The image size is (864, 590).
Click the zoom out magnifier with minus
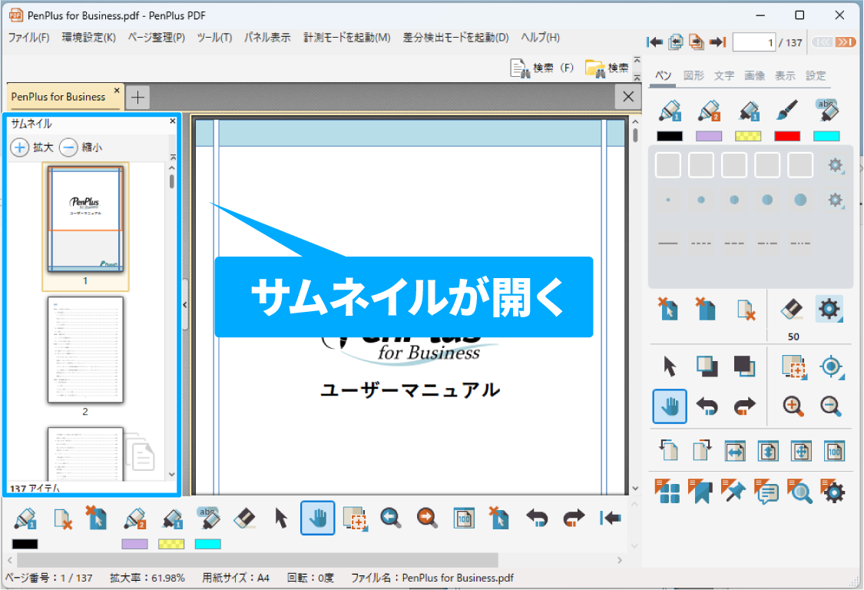830,406
